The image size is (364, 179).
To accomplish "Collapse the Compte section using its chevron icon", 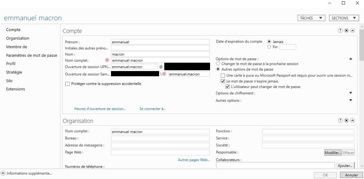I will (352, 31).
